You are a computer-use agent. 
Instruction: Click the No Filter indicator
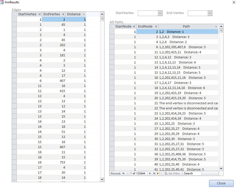pos(172,173)
